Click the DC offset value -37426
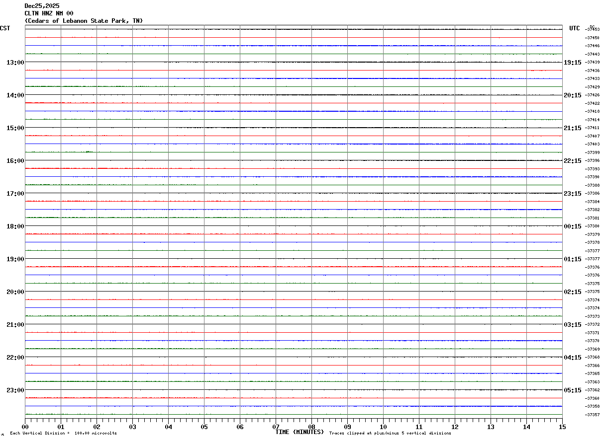602x440 pixels. tap(592, 95)
